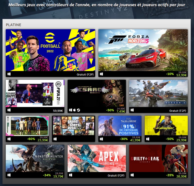Click Windows icon under Forza Horizon 5
Screen dimensions: 194x186
[101, 74]
